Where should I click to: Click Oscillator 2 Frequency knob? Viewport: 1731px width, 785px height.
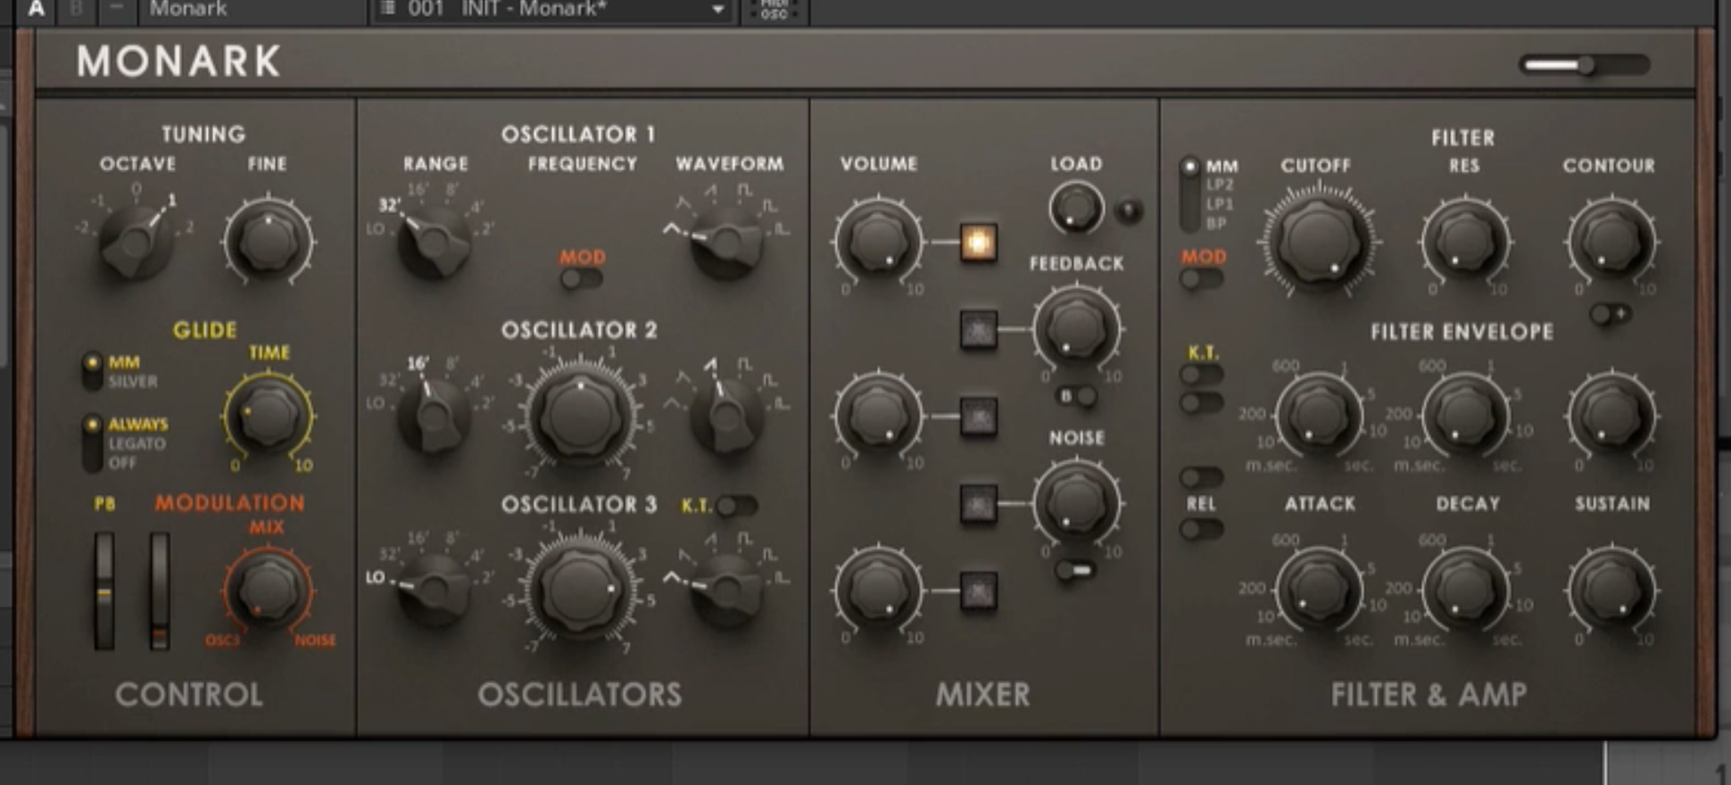click(x=581, y=417)
